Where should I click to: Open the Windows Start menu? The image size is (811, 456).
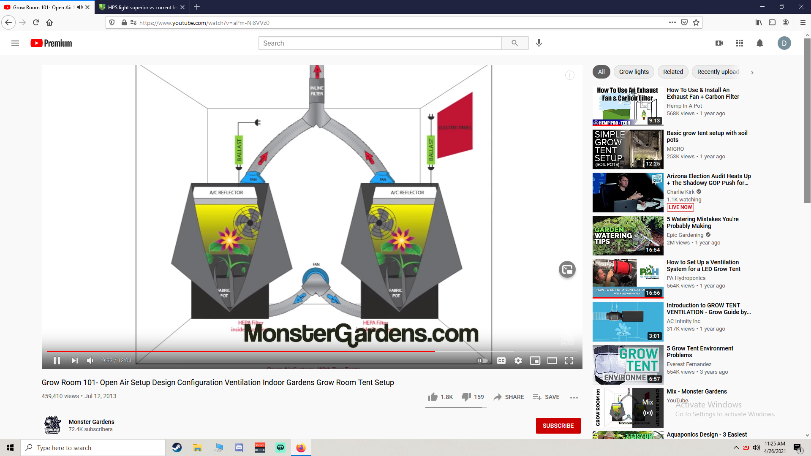(10, 448)
